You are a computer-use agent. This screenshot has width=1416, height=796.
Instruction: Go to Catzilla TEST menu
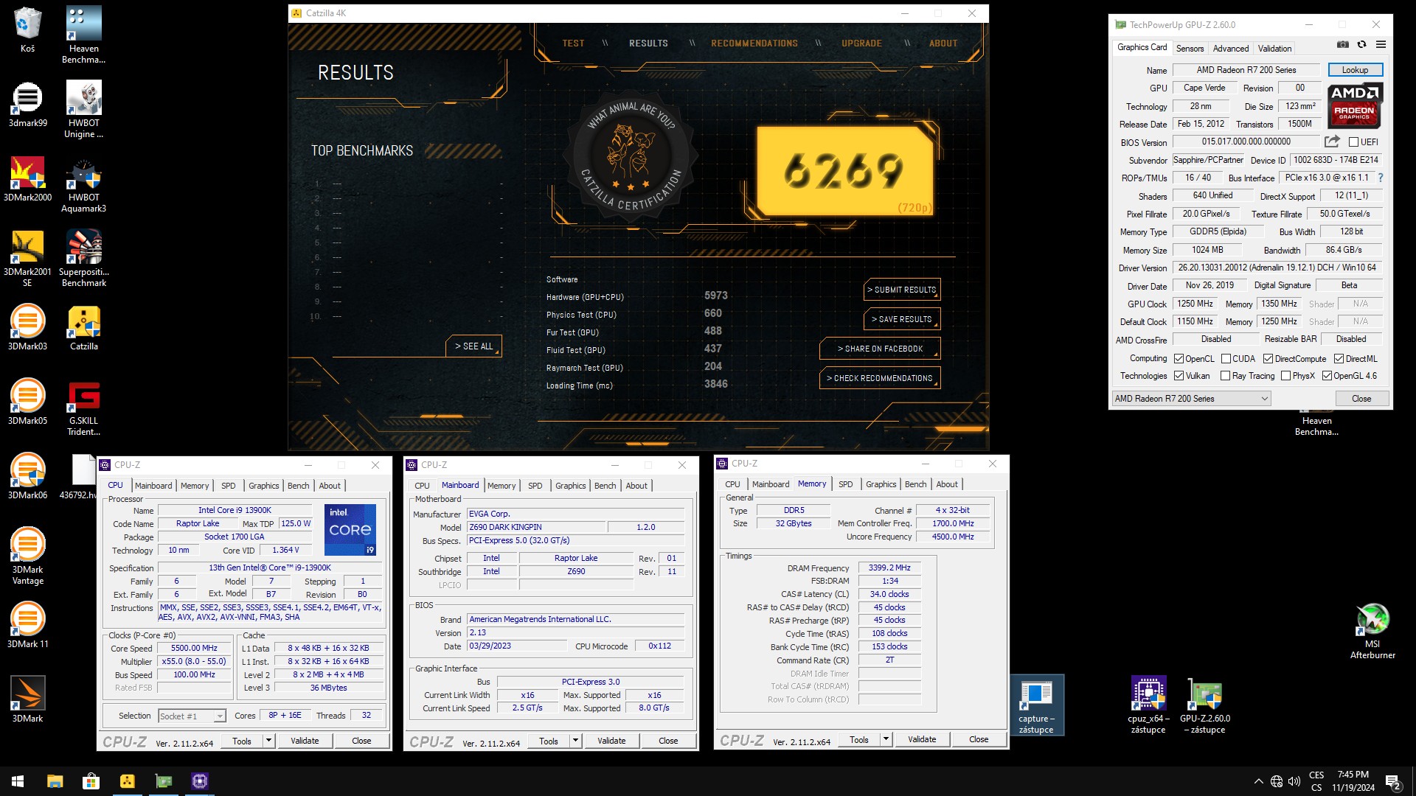(x=573, y=43)
